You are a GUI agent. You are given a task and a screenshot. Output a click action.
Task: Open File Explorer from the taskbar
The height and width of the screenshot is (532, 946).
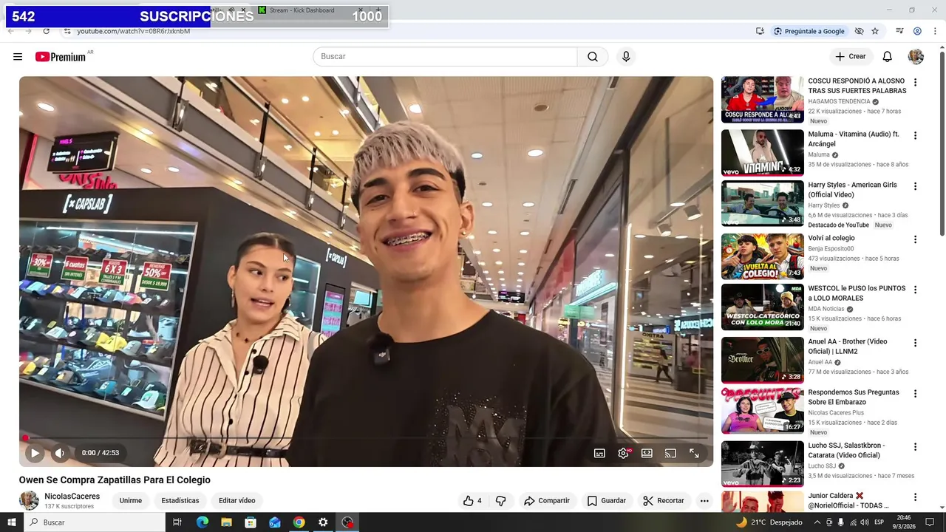tap(226, 522)
